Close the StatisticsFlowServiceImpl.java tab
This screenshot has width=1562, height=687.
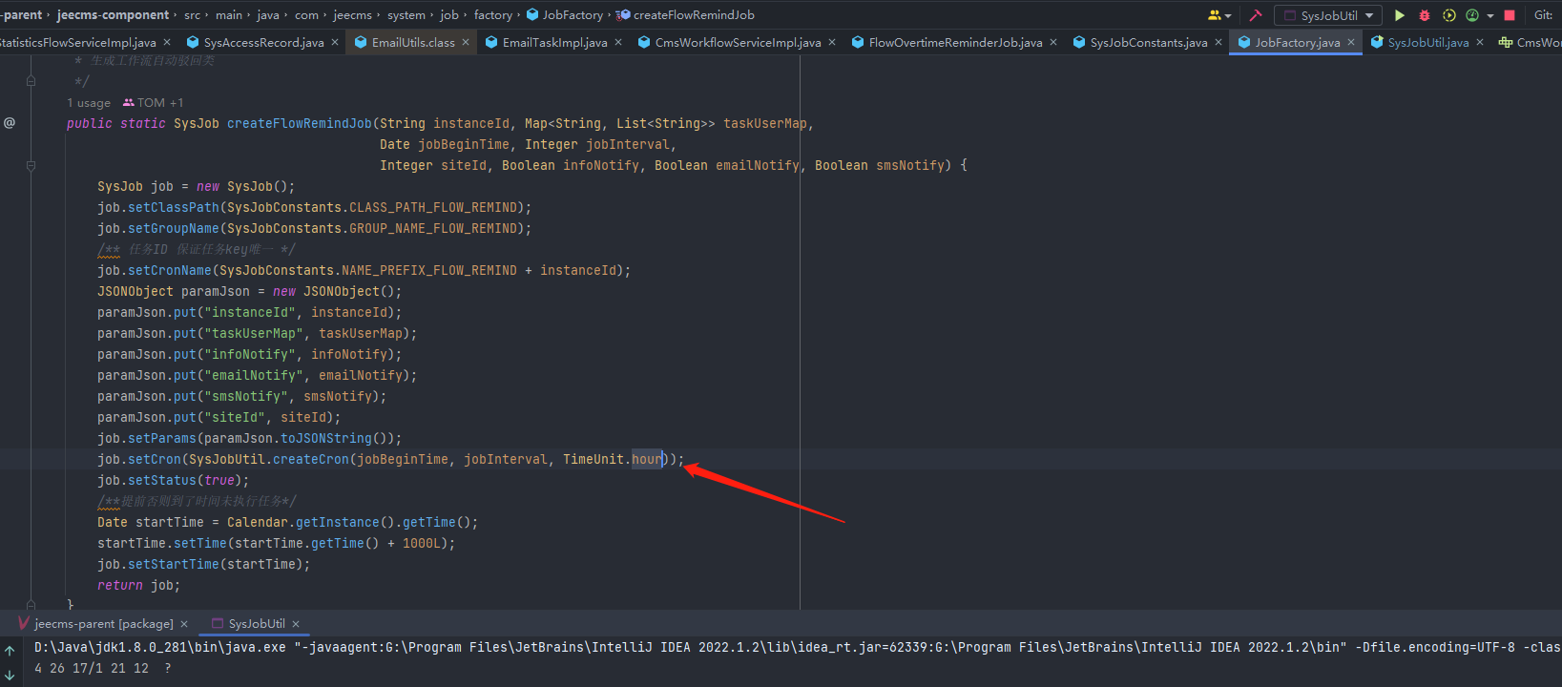tap(167, 43)
